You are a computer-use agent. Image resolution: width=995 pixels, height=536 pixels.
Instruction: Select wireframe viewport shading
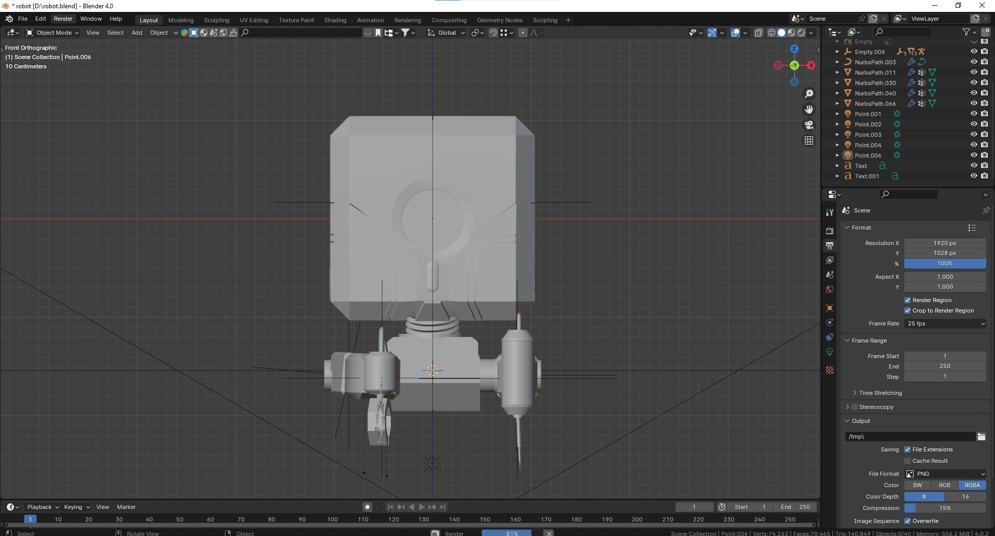[772, 33]
